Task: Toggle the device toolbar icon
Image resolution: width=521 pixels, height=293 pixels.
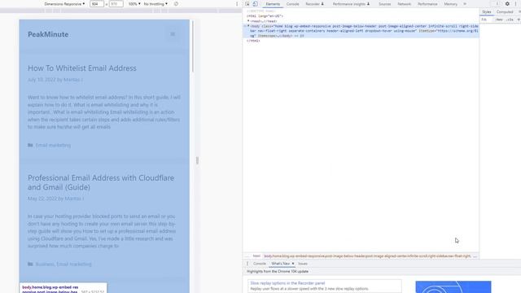Action: [x=255, y=4]
